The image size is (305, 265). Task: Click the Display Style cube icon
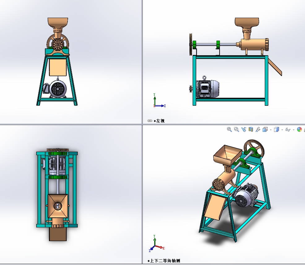coord(277,129)
